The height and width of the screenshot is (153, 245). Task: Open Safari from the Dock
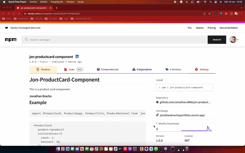point(68,149)
